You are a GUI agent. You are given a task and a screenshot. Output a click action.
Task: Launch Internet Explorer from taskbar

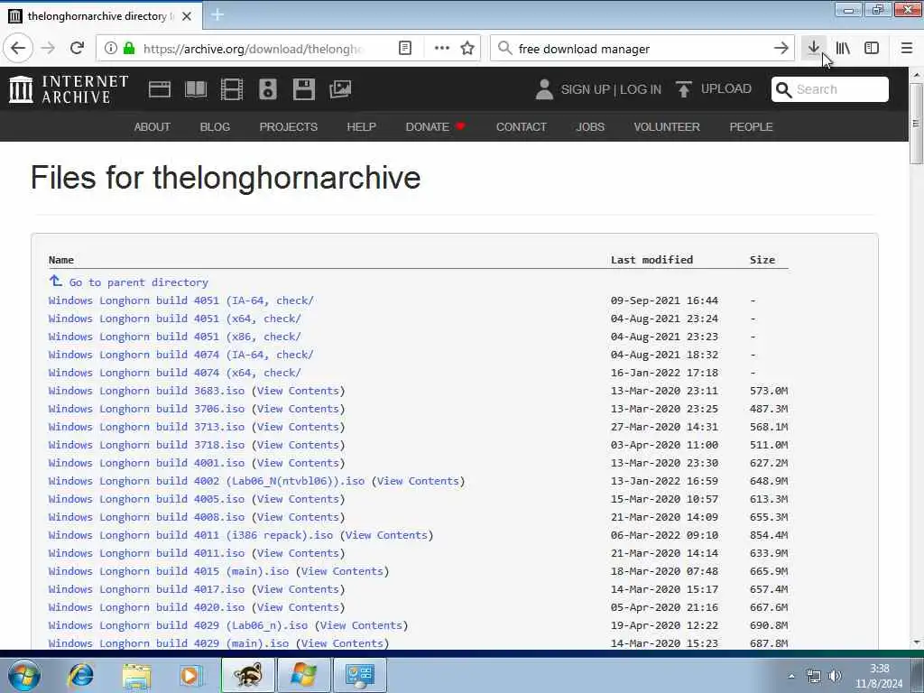[80, 675]
